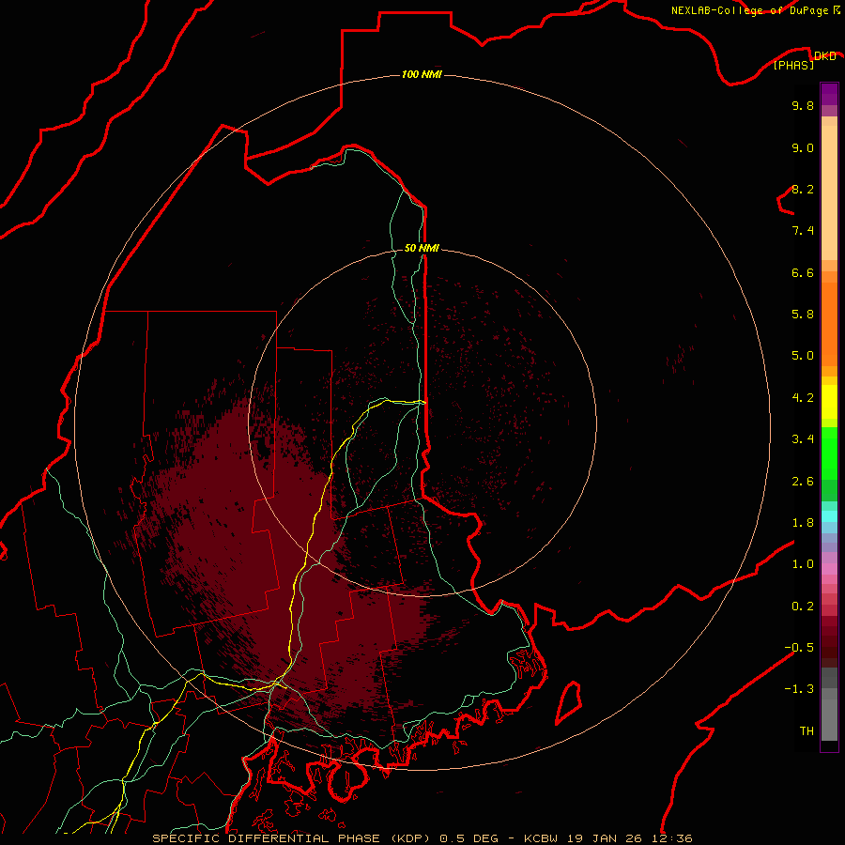
Task: Pick the bright green segment of the color bar
Action: pos(829,453)
